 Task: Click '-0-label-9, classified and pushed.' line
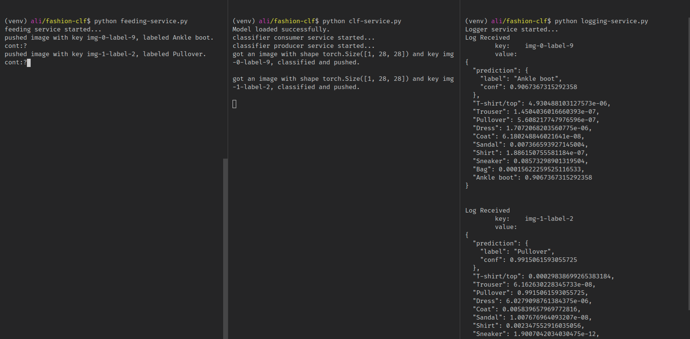coord(296,62)
